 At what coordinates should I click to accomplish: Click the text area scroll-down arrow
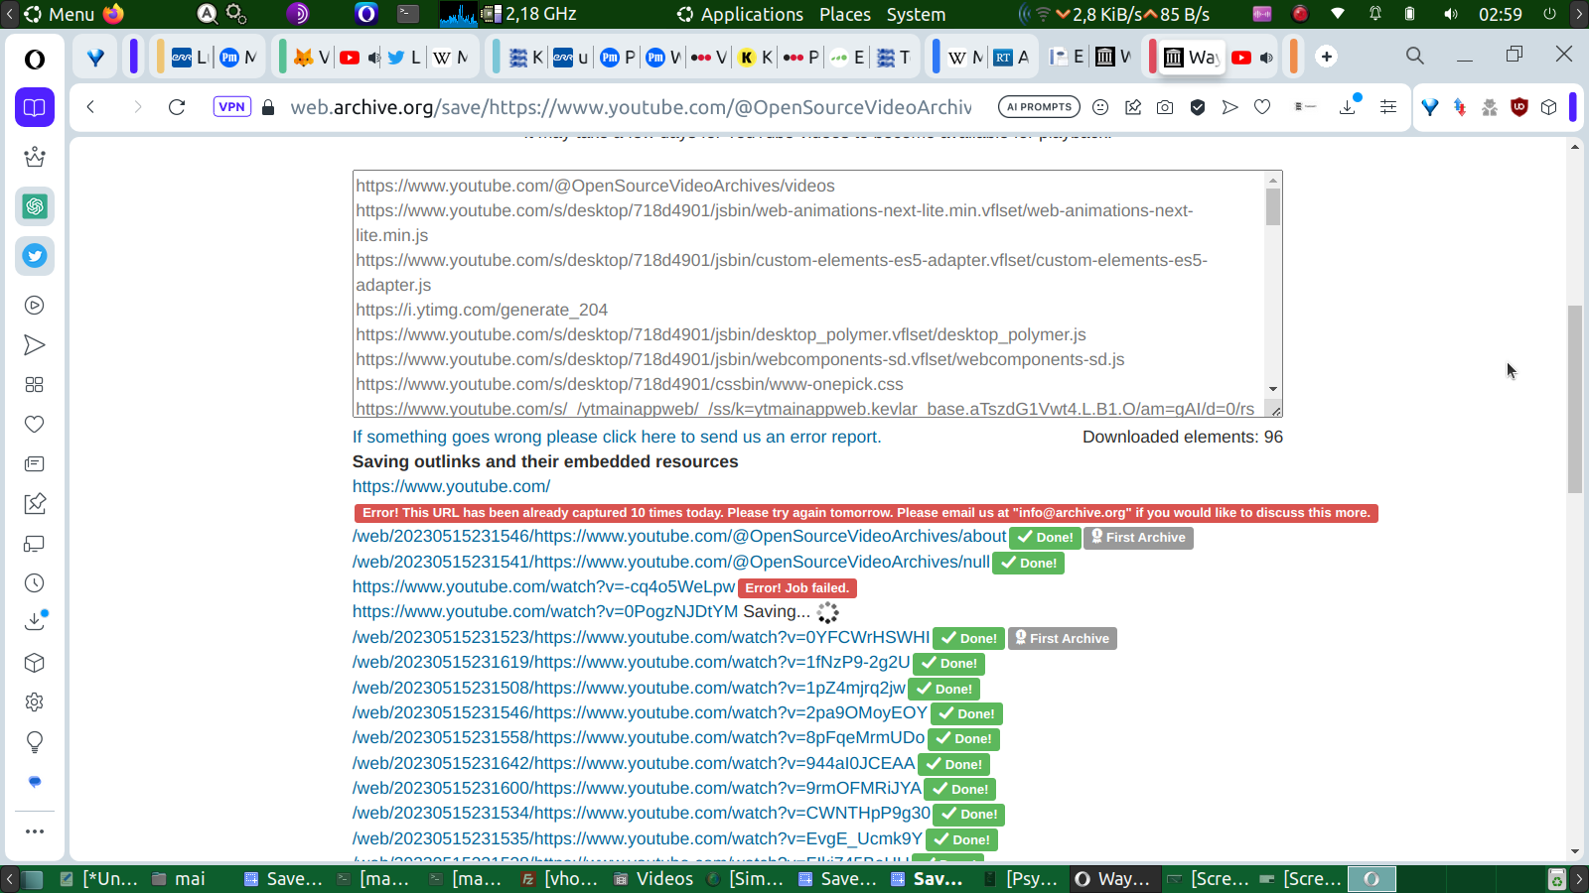click(x=1273, y=390)
